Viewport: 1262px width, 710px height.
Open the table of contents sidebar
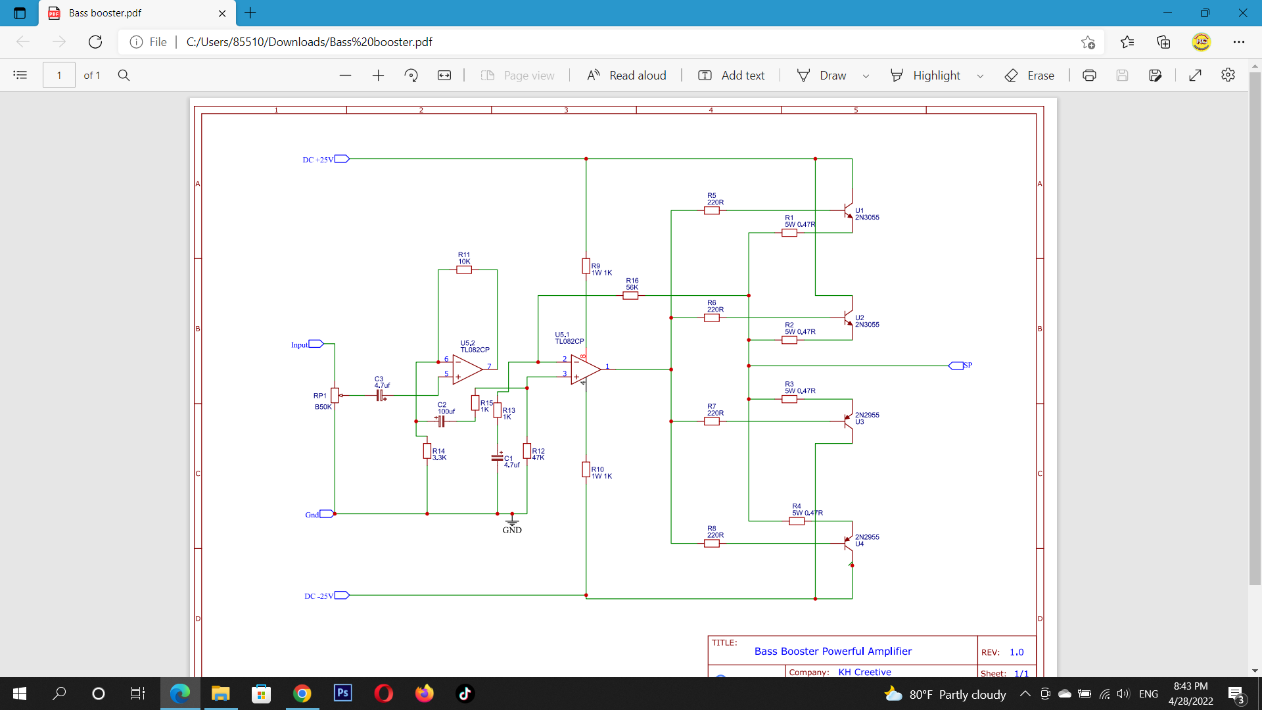point(20,75)
